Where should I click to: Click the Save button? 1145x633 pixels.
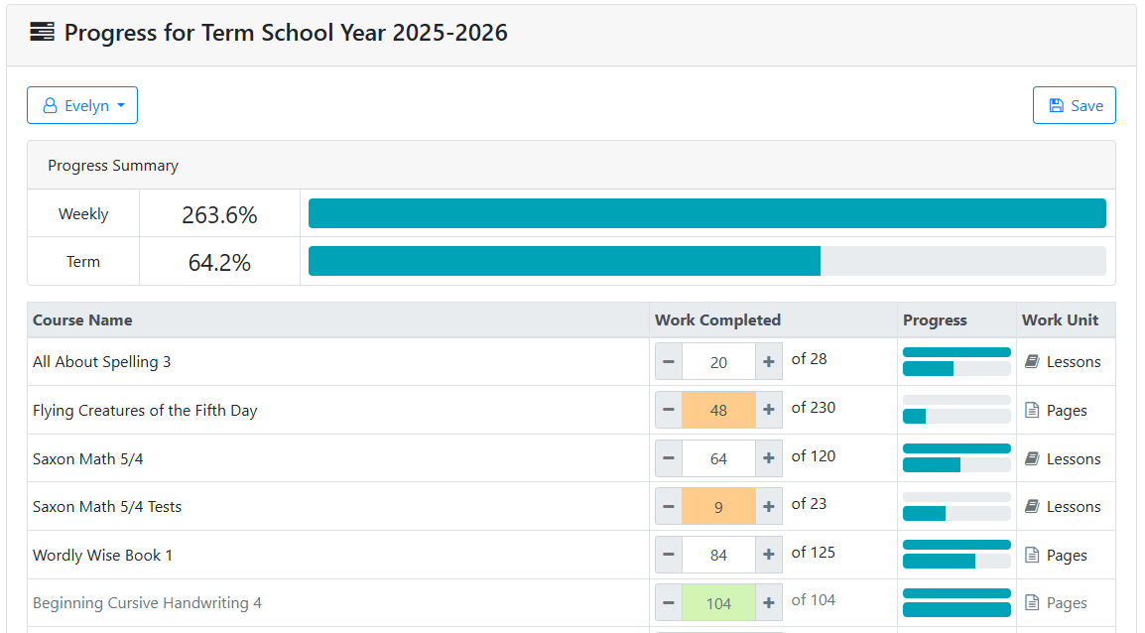[1074, 105]
